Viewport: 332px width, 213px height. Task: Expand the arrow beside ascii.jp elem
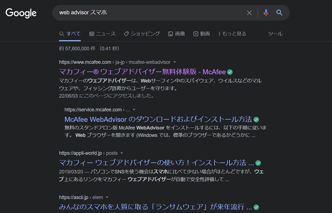[x=107, y=197]
